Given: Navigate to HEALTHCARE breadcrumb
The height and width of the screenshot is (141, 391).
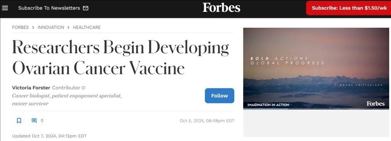Looking at the screenshot, I should click(x=87, y=27).
